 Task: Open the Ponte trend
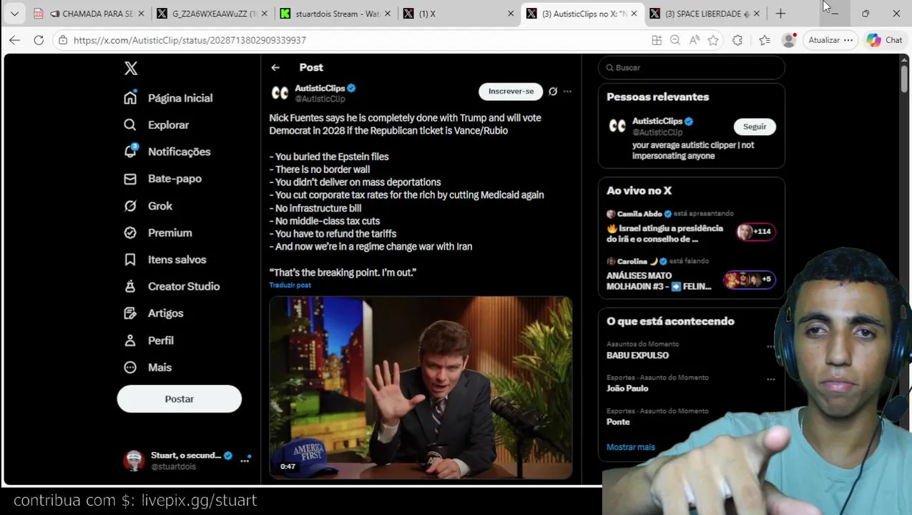click(618, 422)
